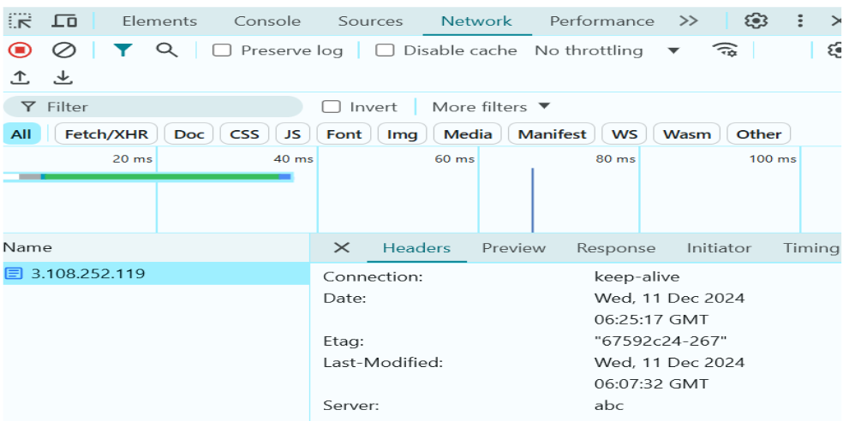Show more DevTools tabs chevron

(x=688, y=21)
